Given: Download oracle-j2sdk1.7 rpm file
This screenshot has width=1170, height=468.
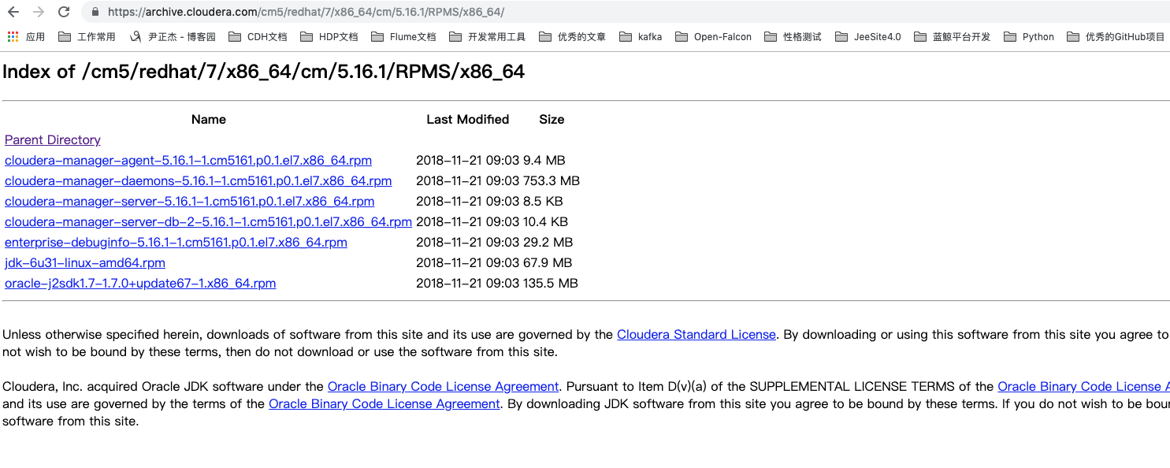Looking at the screenshot, I should tap(140, 283).
